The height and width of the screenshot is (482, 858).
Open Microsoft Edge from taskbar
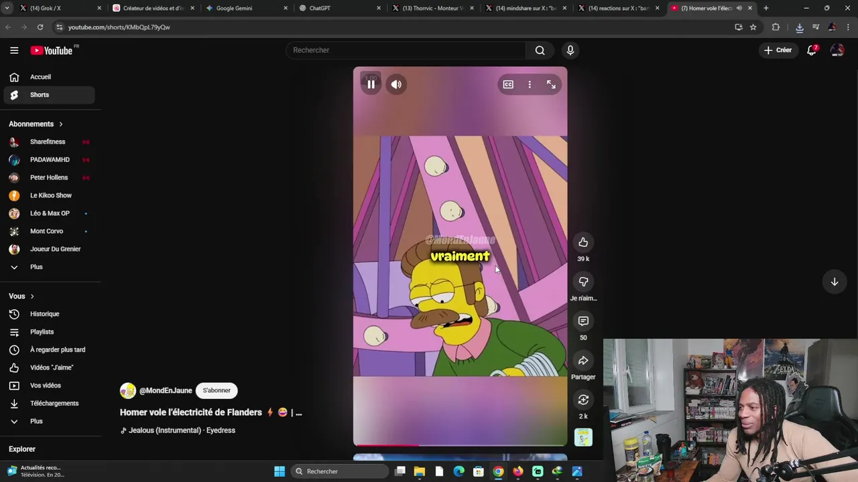coord(458,471)
